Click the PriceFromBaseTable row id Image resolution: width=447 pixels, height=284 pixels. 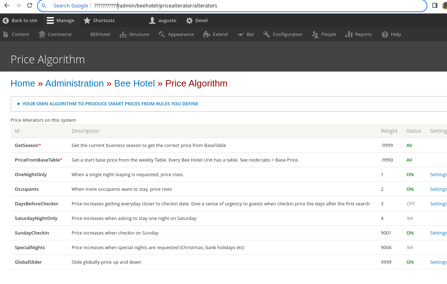point(39,160)
